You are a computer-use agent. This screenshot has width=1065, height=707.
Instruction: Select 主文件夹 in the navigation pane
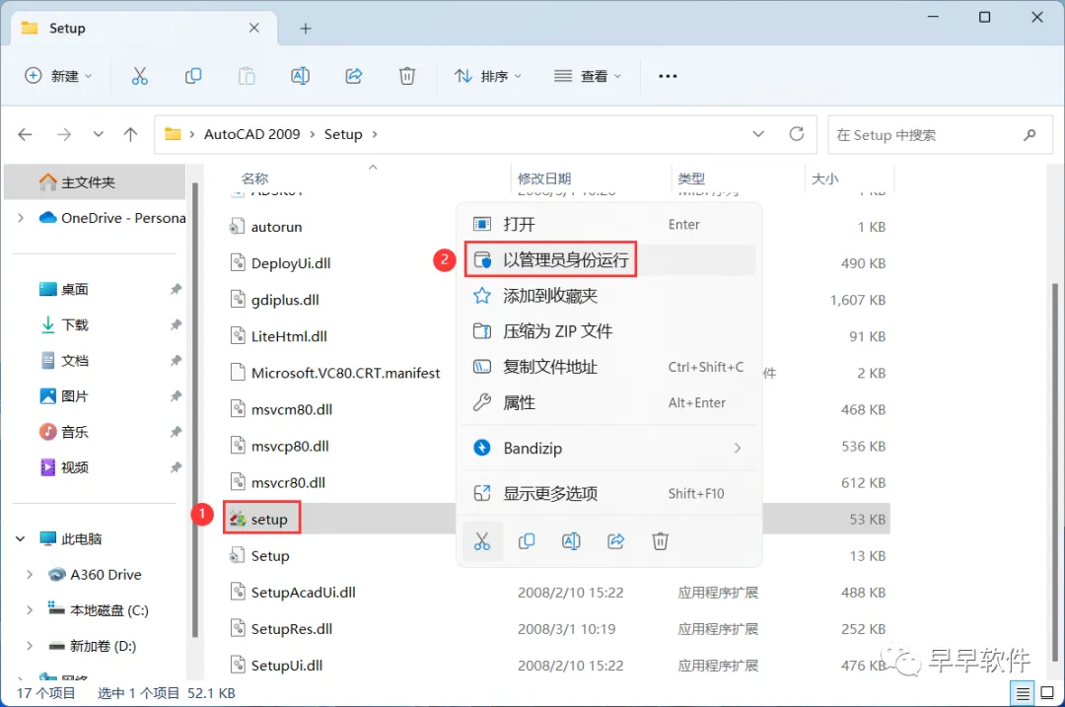95,182
